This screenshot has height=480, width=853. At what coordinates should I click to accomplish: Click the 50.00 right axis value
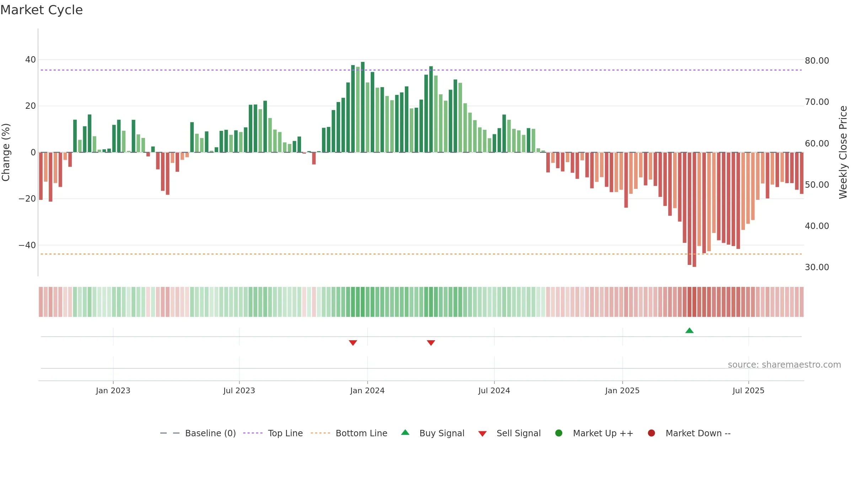coord(817,185)
